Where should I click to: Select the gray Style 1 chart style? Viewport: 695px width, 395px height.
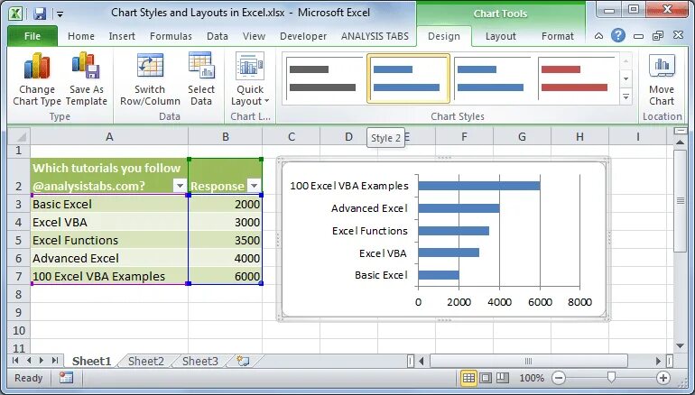[x=323, y=78]
